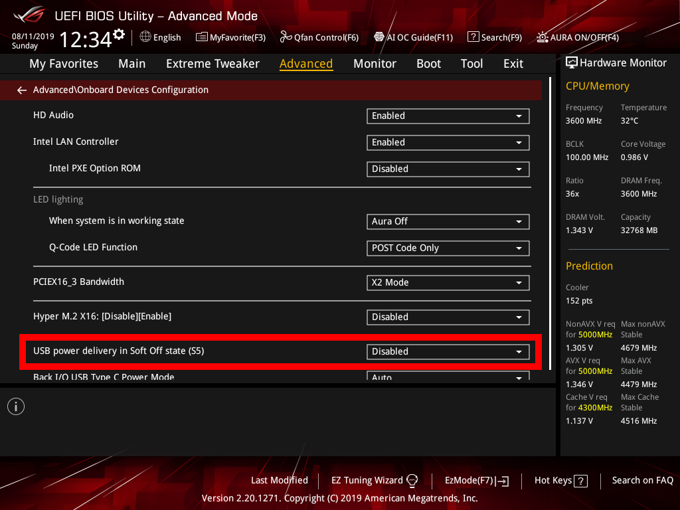Click the Qfan Control fan icon
Image resolution: width=680 pixels, height=510 pixels.
(x=286, y=37)
